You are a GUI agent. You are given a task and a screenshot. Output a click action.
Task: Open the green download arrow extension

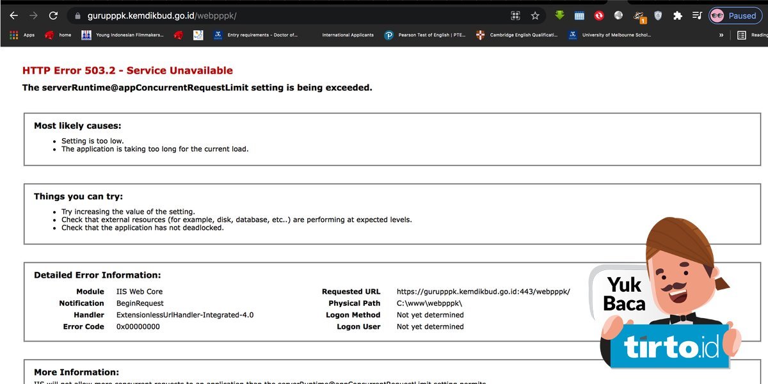559,15
